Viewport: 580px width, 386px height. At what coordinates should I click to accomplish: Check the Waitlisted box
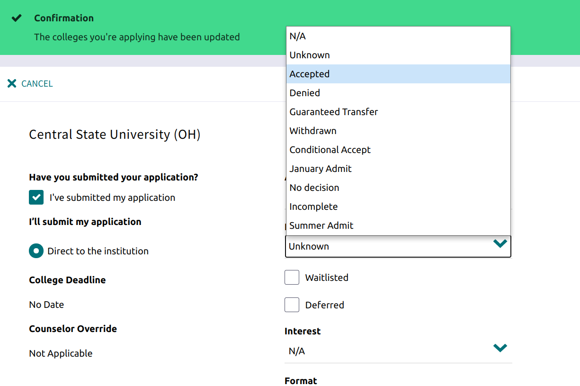point(292,277)
